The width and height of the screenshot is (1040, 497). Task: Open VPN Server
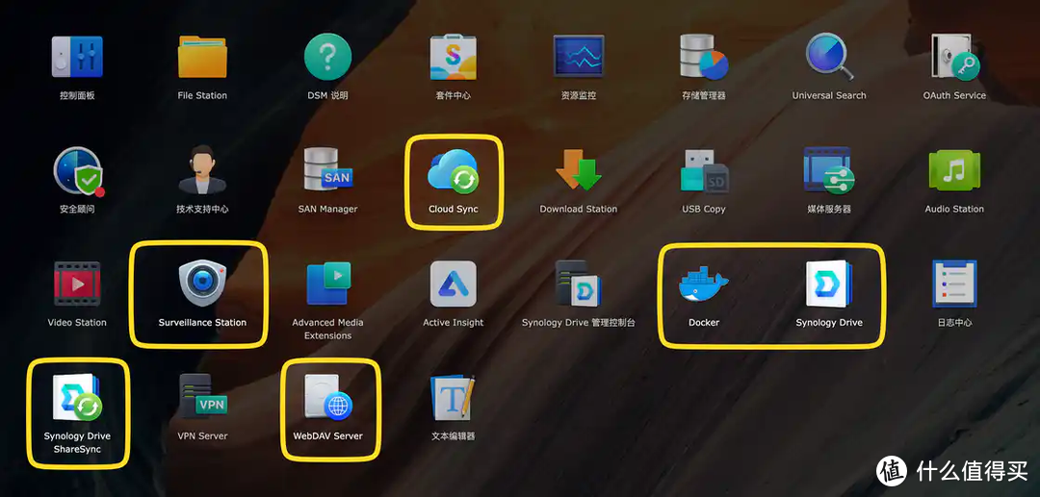point(202,397)
